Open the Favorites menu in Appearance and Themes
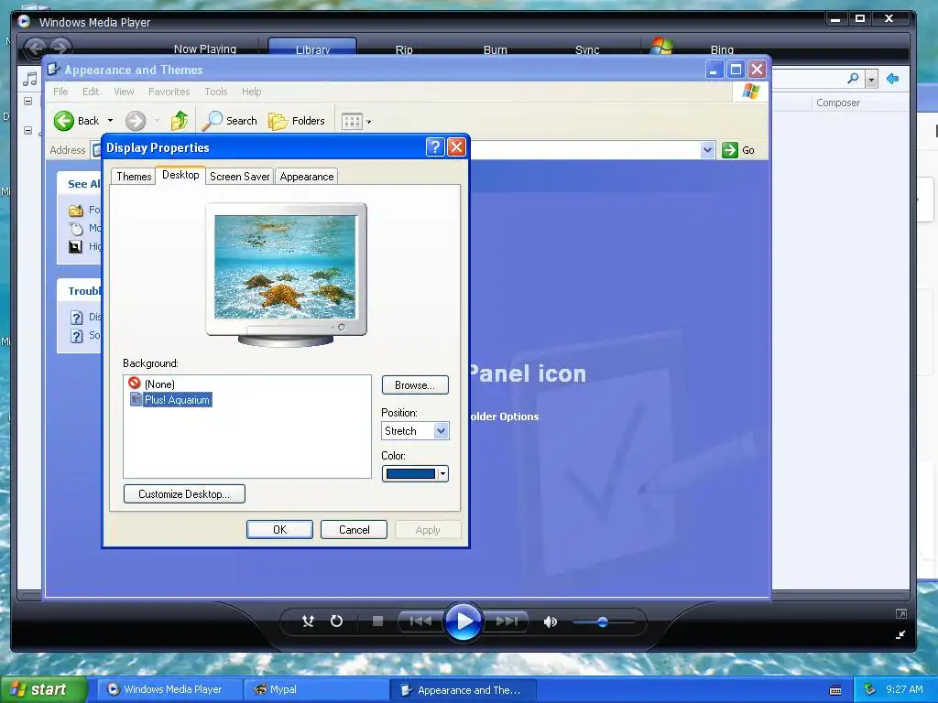The image size is (938, 703). tap(169, 92)
